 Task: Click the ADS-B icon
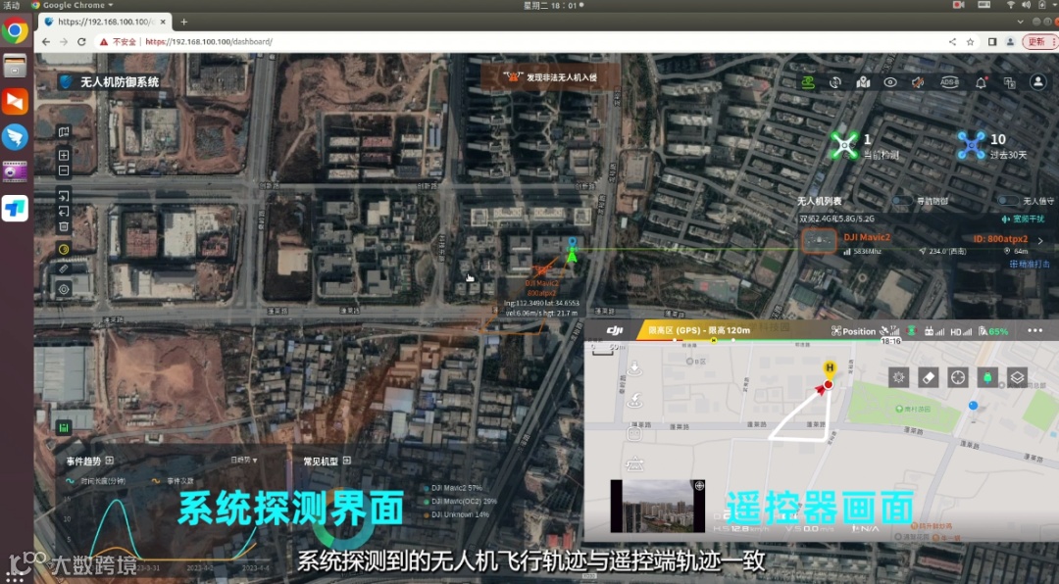pos(949,82)
